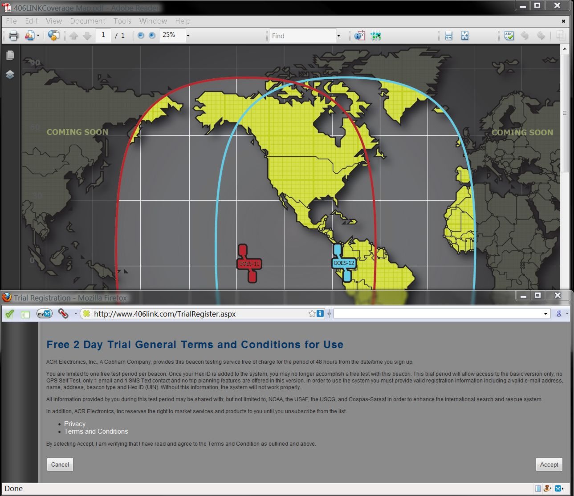The image size is (574, 496).
Task: Maximize the Adobe Reader window
Action: [x=537, y=5]
